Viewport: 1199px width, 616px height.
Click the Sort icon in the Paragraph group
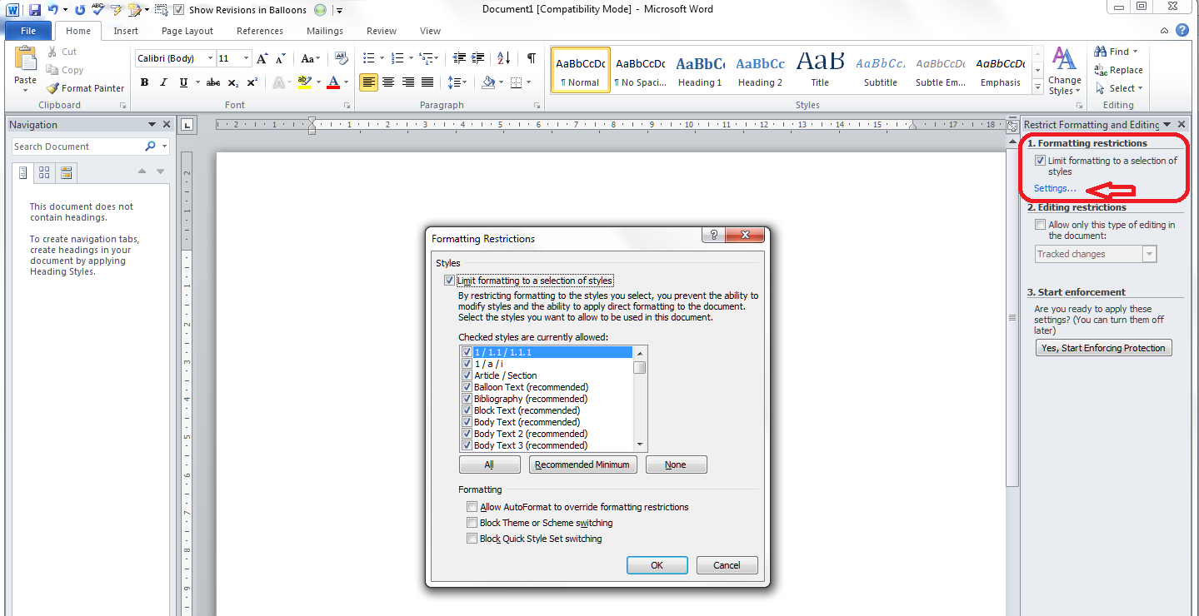503,58
